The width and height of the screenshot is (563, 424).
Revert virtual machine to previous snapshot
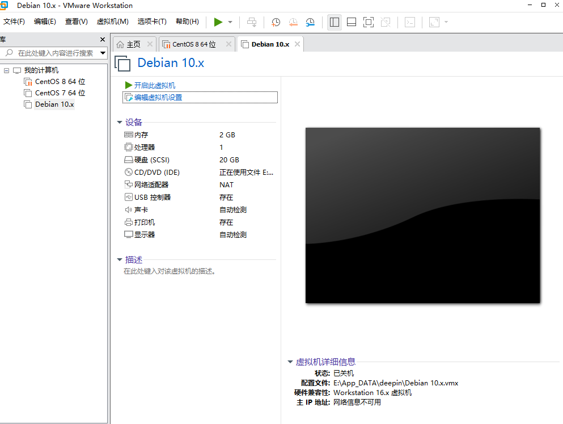pyautogui.click(x=293, y=22)
